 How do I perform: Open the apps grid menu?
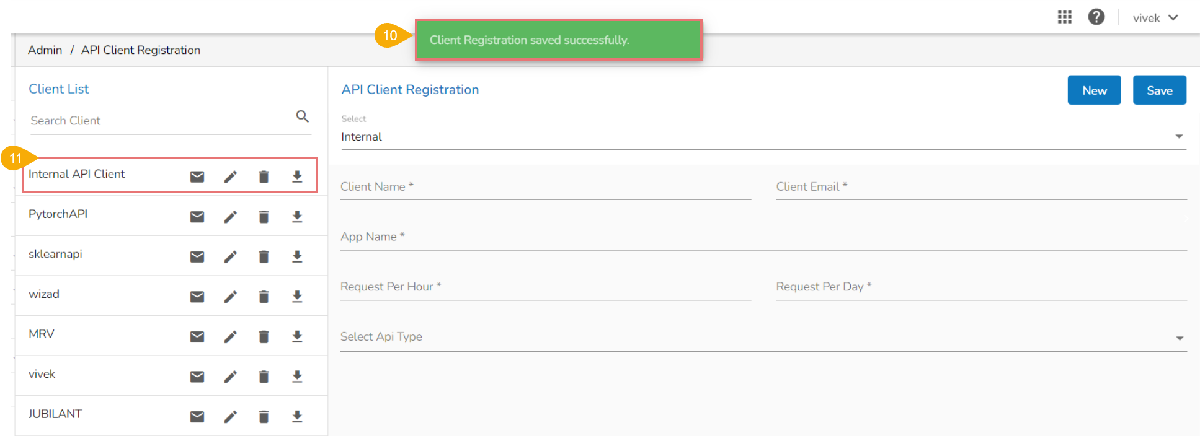point(1064,17)
